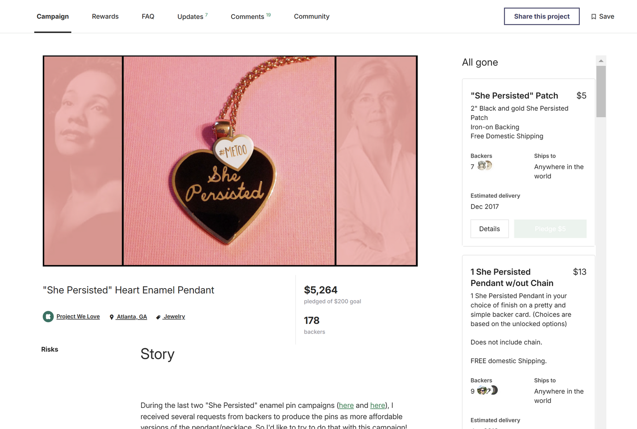Save the project using the bookmark icon
The height and width of the screenshot is (429, 637).
pos(594,16)
